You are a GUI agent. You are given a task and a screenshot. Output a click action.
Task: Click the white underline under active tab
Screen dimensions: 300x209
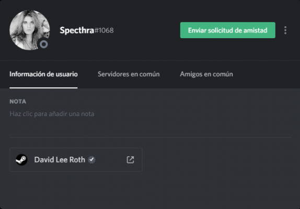[43, 88]
